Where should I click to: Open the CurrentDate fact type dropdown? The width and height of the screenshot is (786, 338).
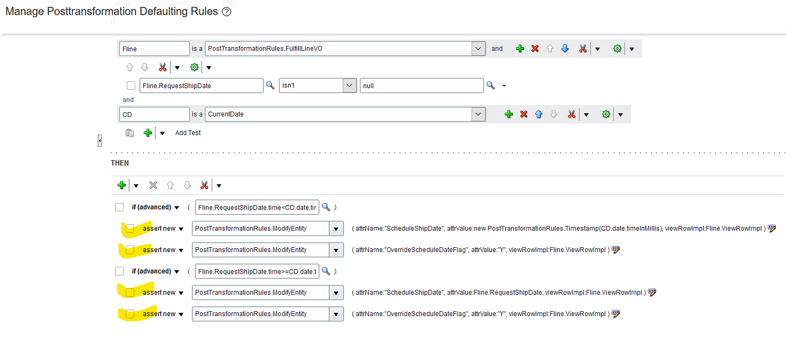479,114
